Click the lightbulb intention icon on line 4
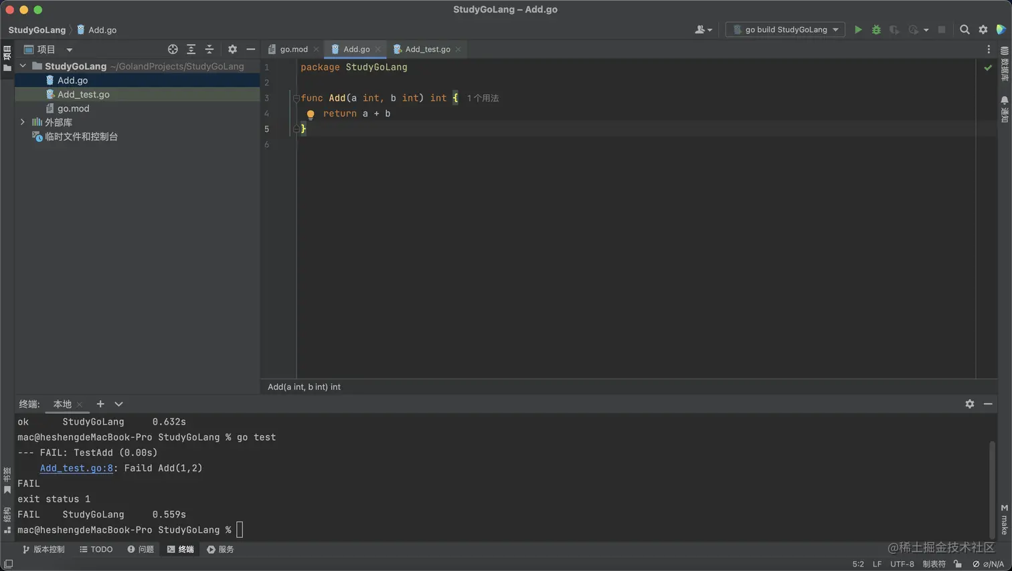1012x571 pixels. tap(311, 114)
